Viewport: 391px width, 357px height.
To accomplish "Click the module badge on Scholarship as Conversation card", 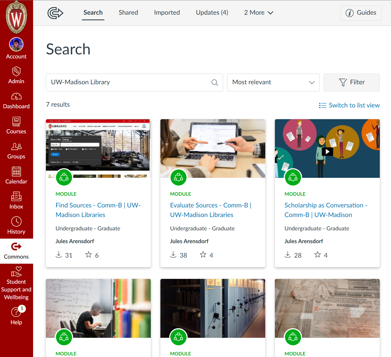I will [293, 177].
